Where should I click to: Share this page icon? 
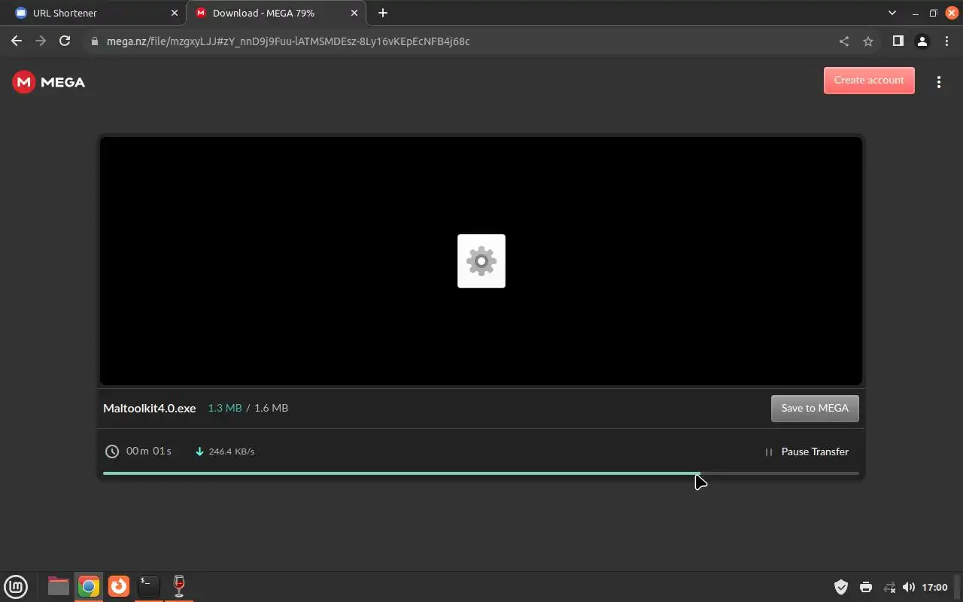pyautogui.click(x=844, y=41)
